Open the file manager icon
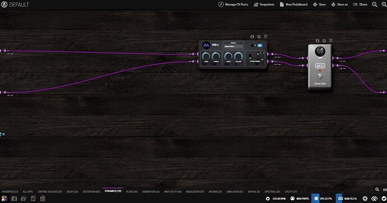This screenshot has height=203, width=387. [33, 199]
